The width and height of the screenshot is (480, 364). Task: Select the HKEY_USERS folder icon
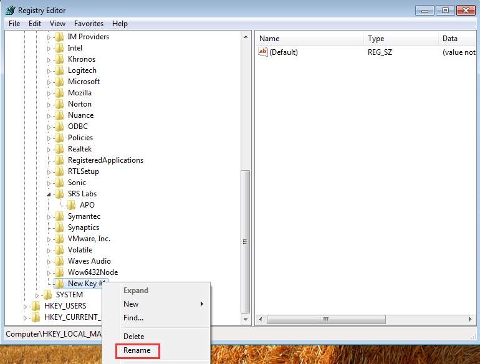(x=36, y=306)
